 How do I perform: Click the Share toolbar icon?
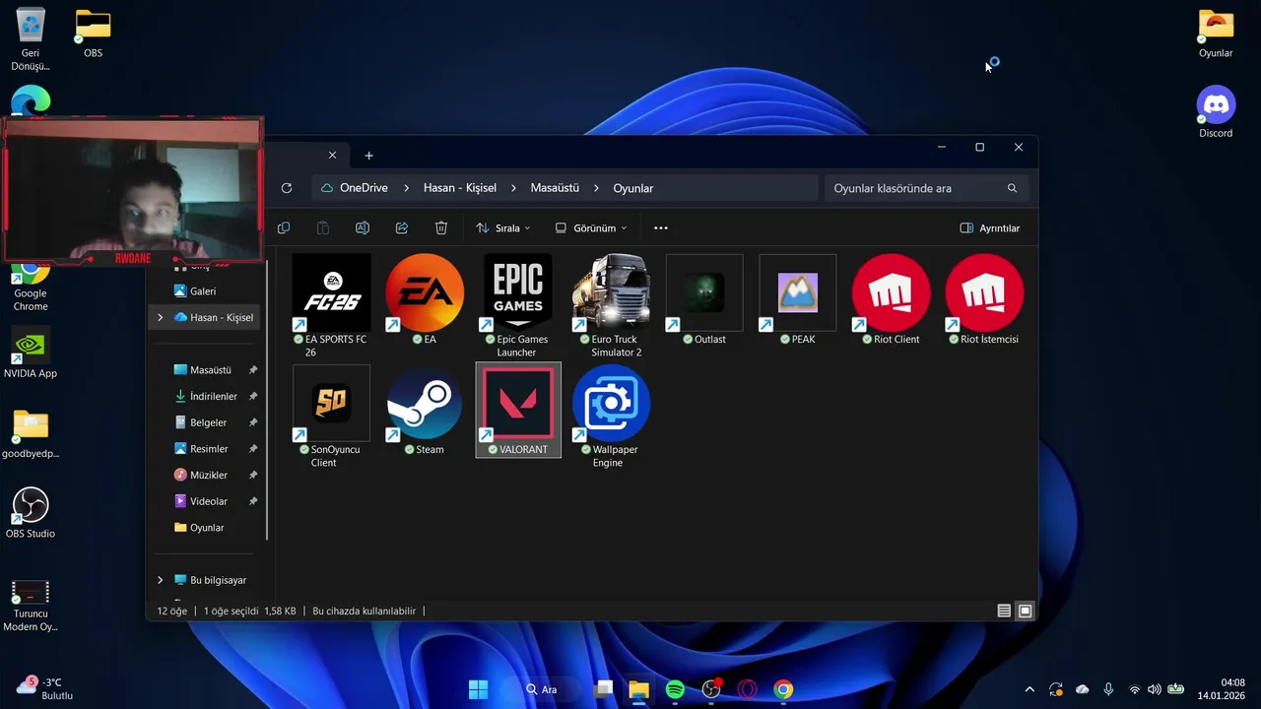click(x=402, y=227)
